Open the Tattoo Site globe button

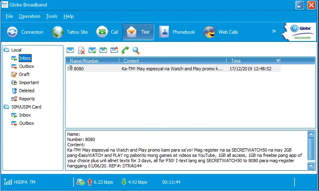point(70,32)
